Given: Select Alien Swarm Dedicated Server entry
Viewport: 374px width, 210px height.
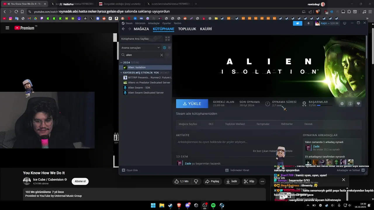Looking at the screenshot, I should coord(146,93).
